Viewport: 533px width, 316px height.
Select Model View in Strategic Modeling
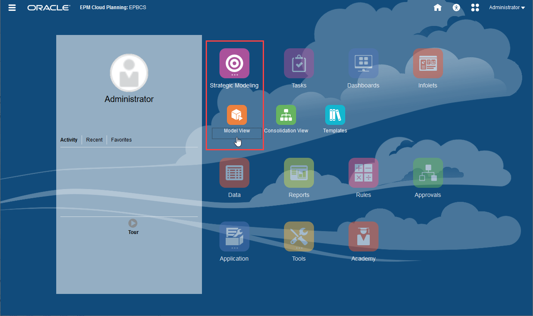click(x=237, y=115)
